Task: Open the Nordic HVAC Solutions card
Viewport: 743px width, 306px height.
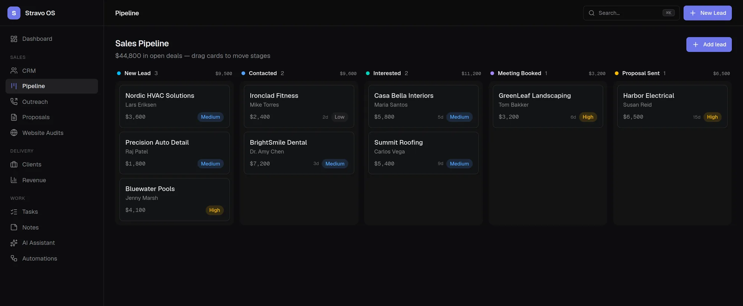Action: click(174, 106)
